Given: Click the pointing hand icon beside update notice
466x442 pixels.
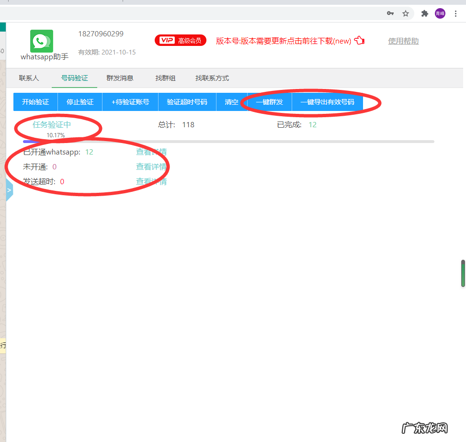Looking at the screenshot, I should pos(359,41).
